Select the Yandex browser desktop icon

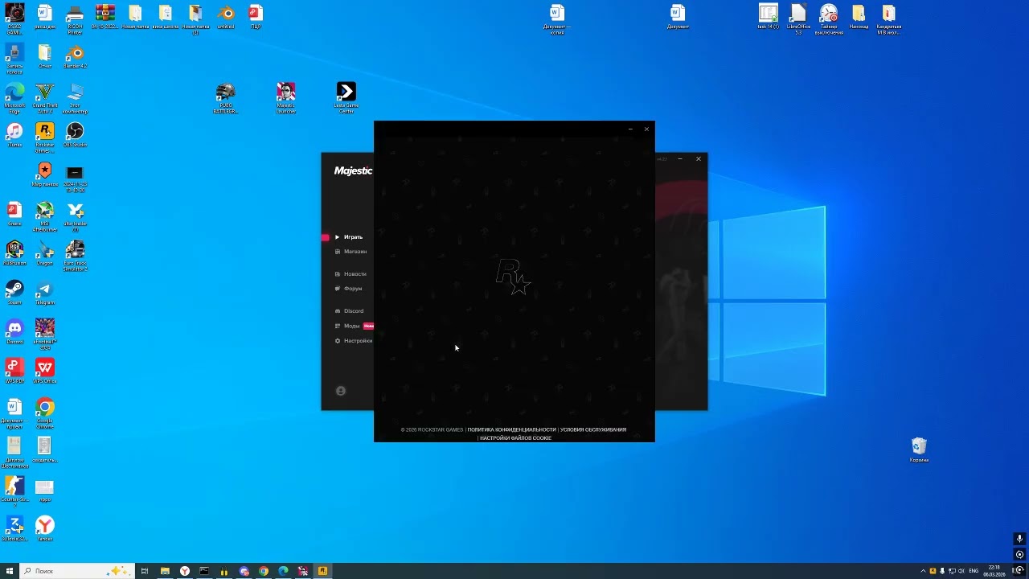[44, 528]
